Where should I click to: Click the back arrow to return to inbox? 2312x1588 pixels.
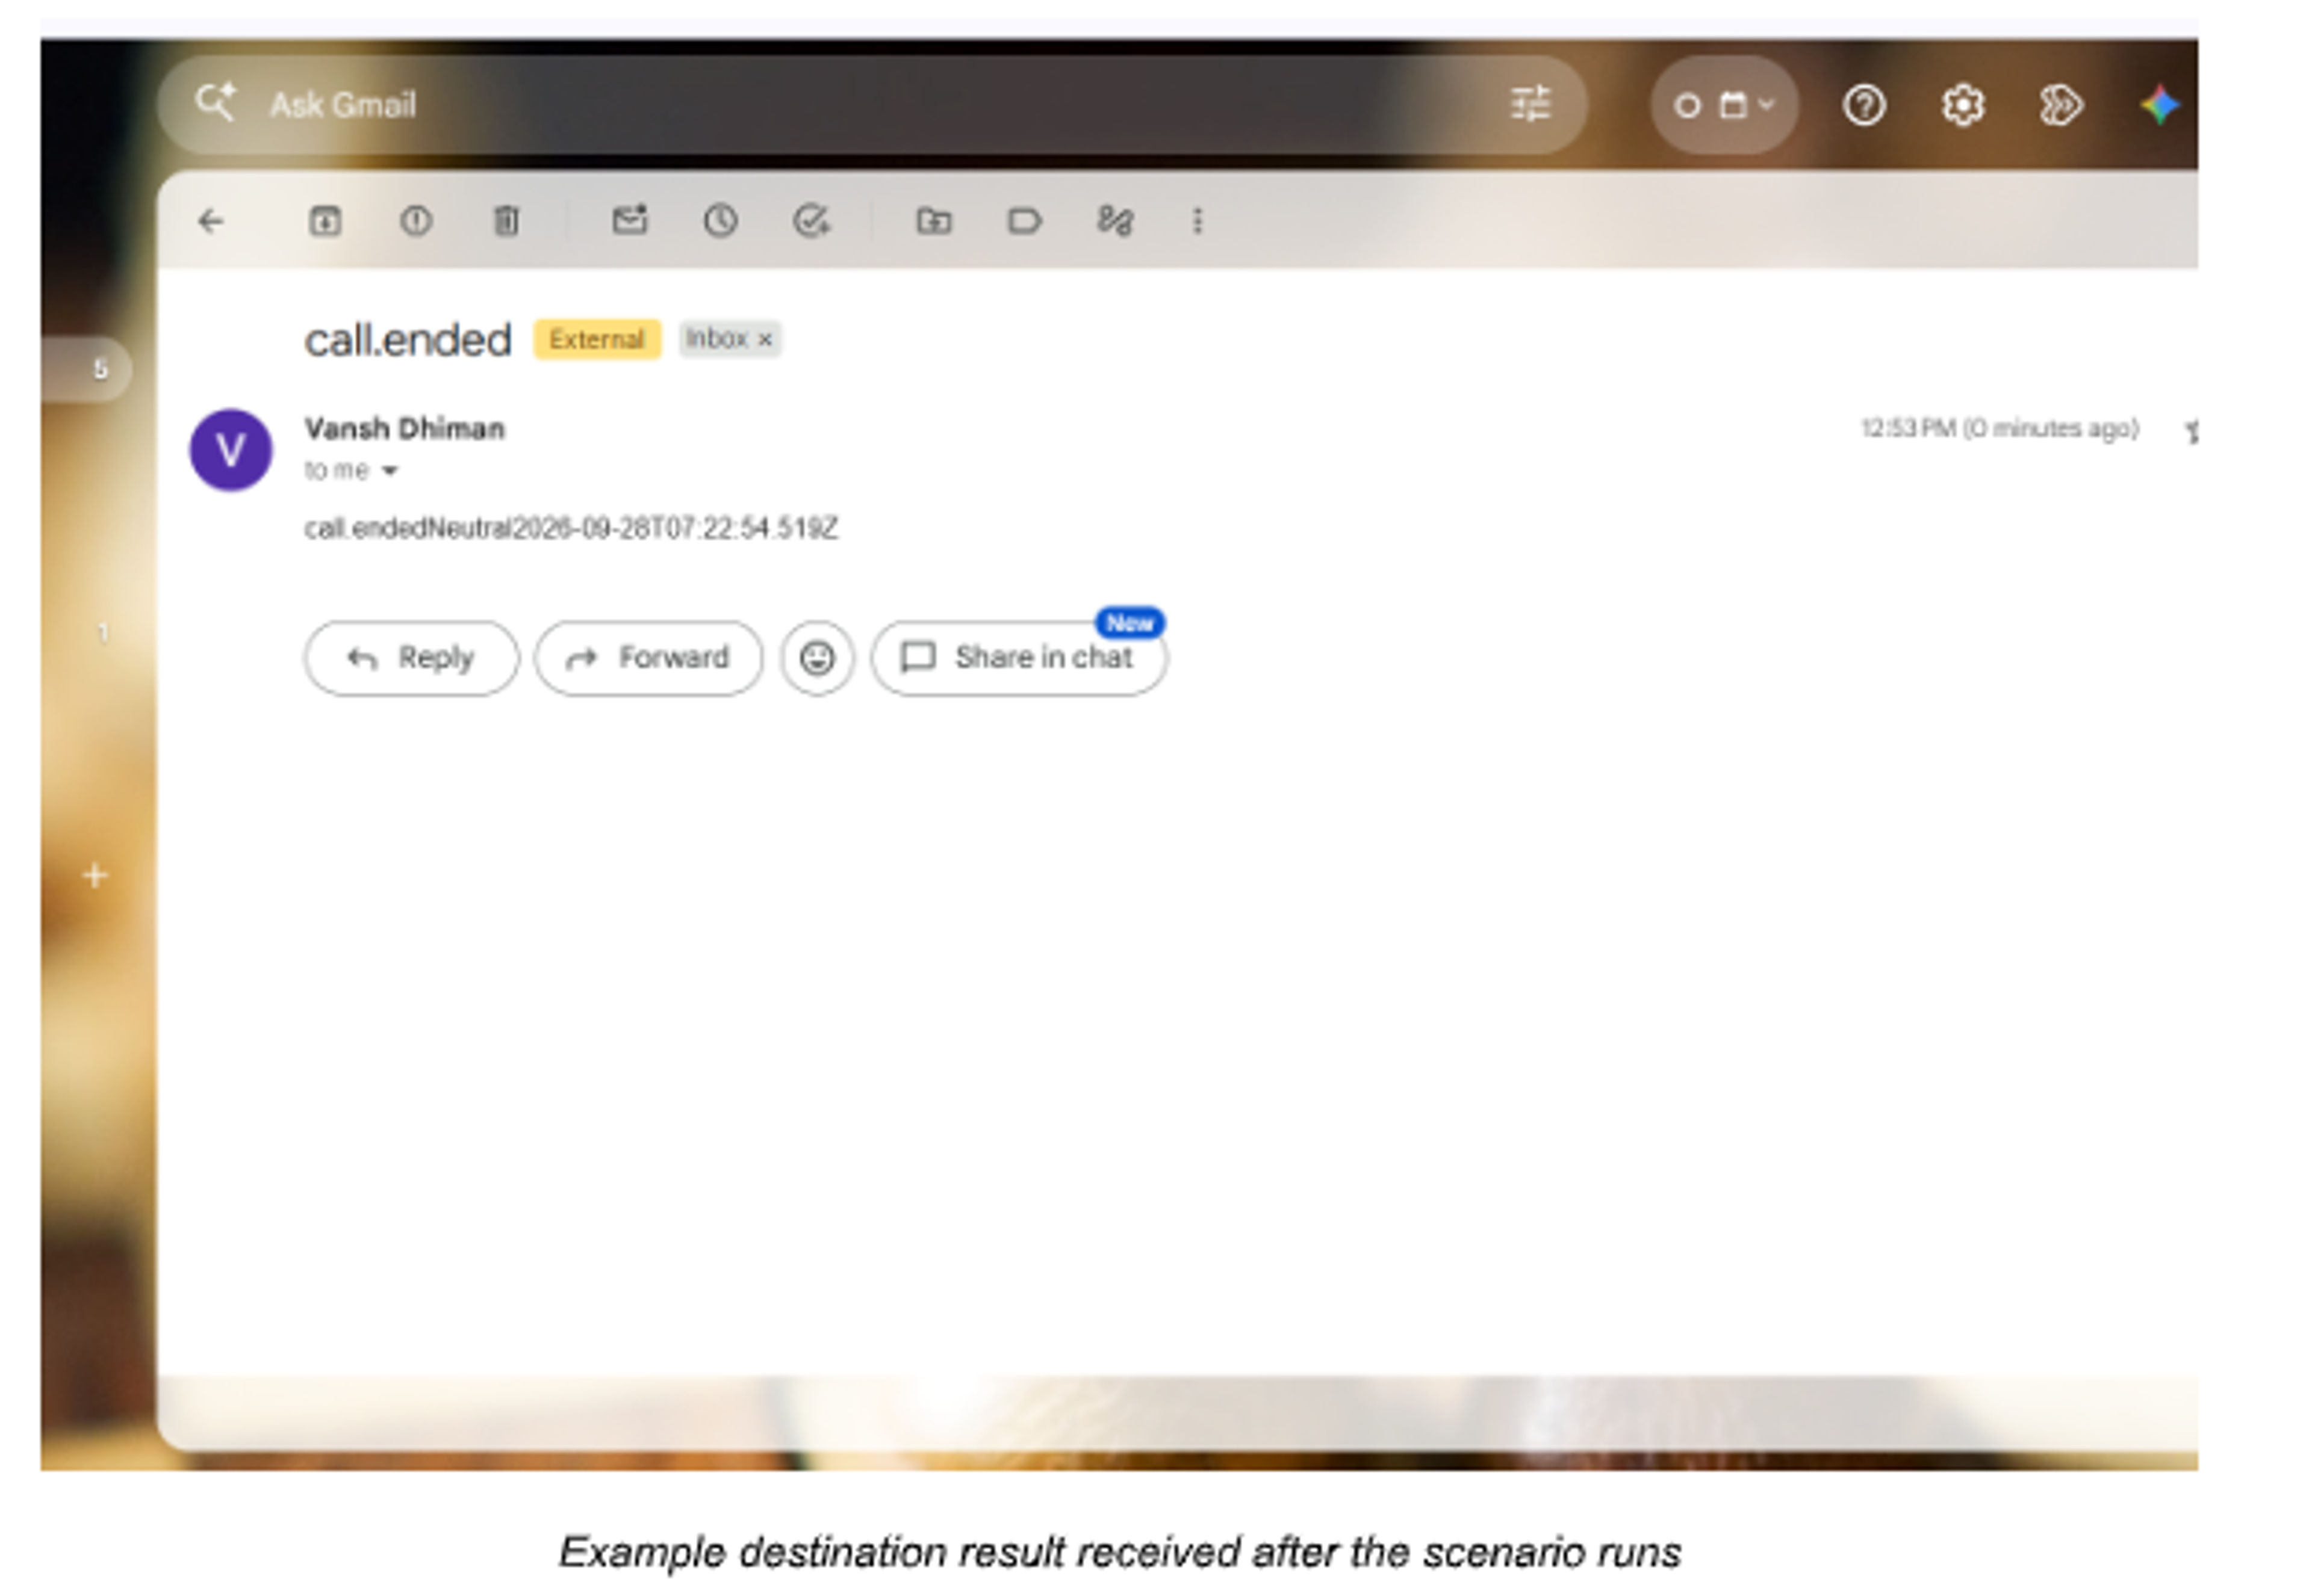[x=211, y=221]
